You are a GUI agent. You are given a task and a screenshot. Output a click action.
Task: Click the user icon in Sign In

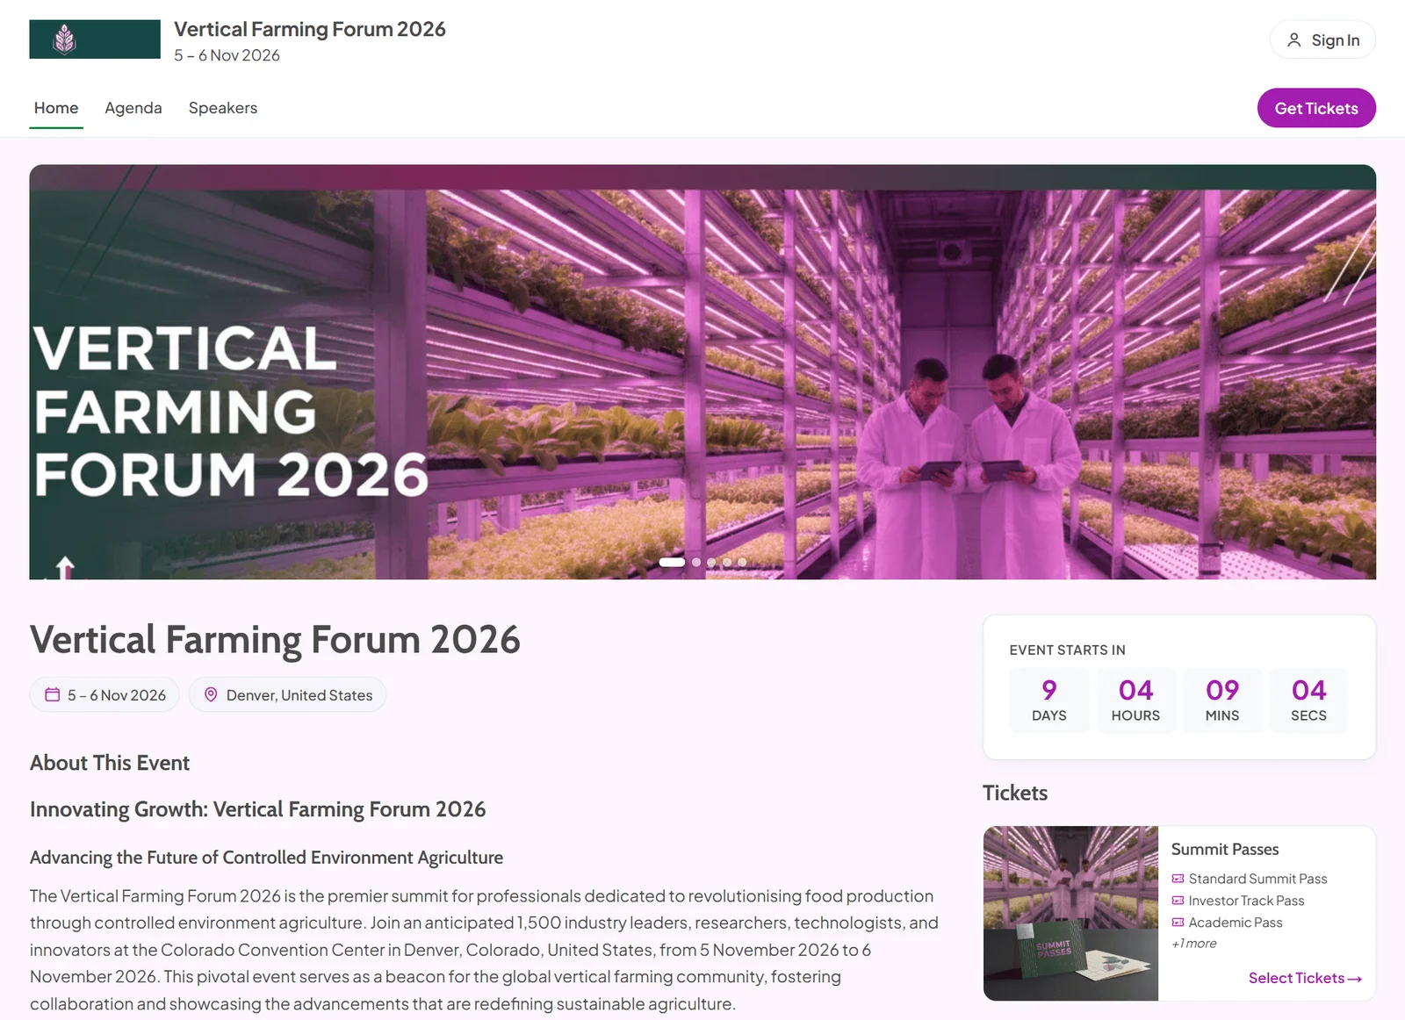click(x=1293, y=40)
